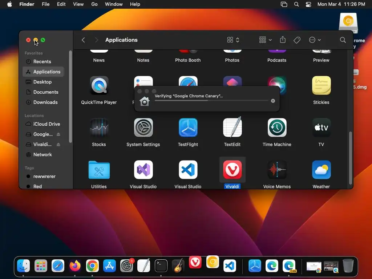Open Safari from the Dock
The image size is (372, 279).
[x=58, y=266]
